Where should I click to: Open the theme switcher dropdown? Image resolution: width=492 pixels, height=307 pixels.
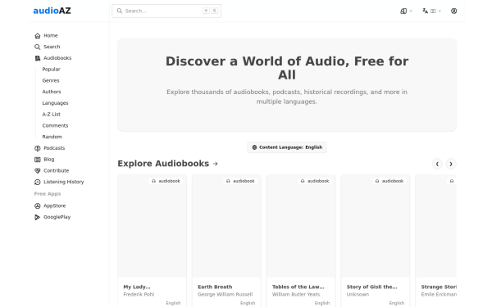click(407, 11)
